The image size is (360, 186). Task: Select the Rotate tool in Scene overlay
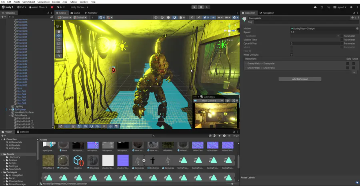point(59,40)
